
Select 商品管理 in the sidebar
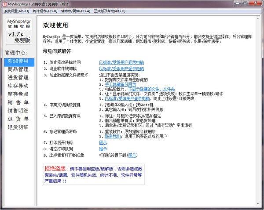18,69
